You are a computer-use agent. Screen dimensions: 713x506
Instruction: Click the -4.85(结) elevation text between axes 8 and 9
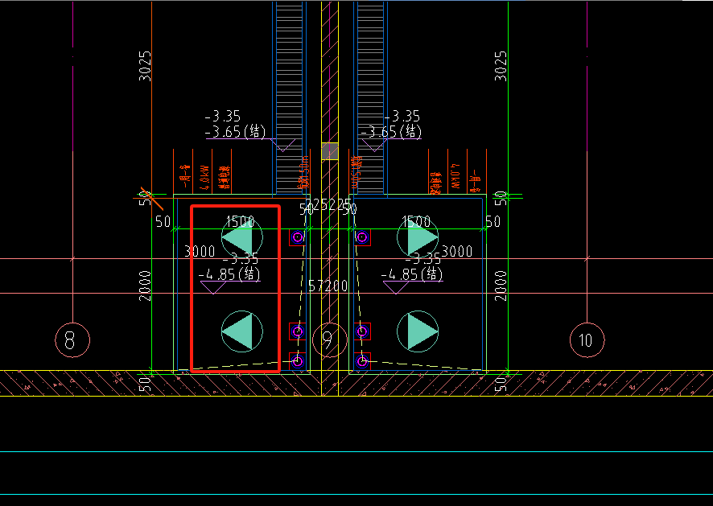coord(229,274)
